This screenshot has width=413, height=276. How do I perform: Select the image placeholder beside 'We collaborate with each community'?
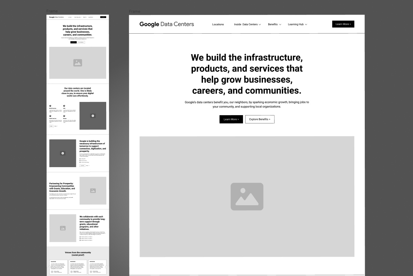(x=63, y=228)
